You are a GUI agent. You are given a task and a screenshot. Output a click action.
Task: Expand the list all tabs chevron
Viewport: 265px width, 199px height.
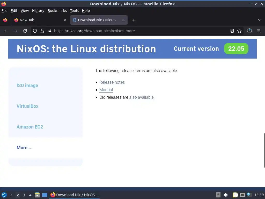pyautogui.click(x=260, y=20)
